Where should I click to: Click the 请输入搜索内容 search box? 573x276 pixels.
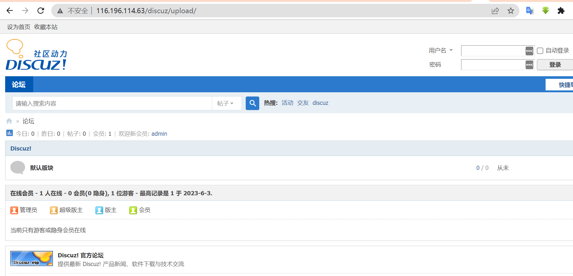click(112, 103)
